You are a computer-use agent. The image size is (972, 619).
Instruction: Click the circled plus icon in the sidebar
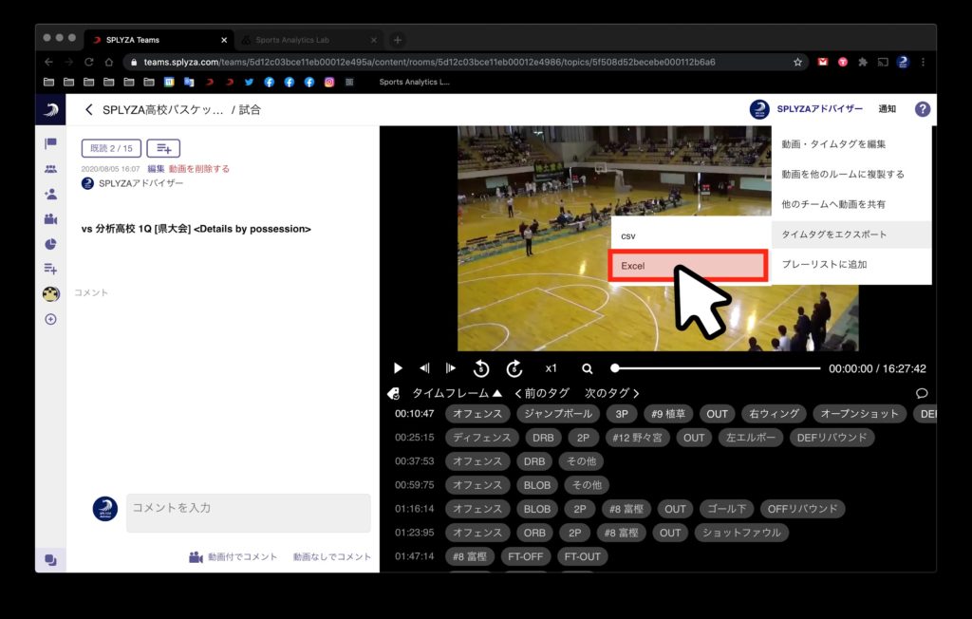tap(51, 319)
